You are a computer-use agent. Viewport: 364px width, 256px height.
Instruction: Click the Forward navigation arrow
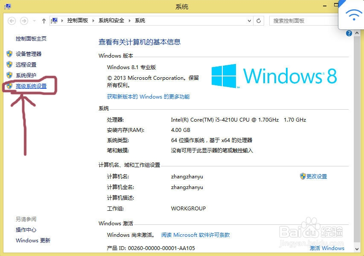coord(24,21)
